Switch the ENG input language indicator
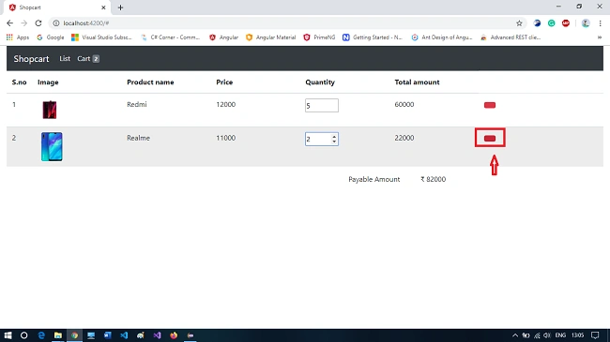Viewport: 610px width, 342px height. (560, 335)
